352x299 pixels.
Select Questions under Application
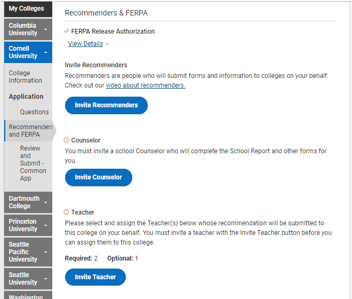tap(34, 112)
